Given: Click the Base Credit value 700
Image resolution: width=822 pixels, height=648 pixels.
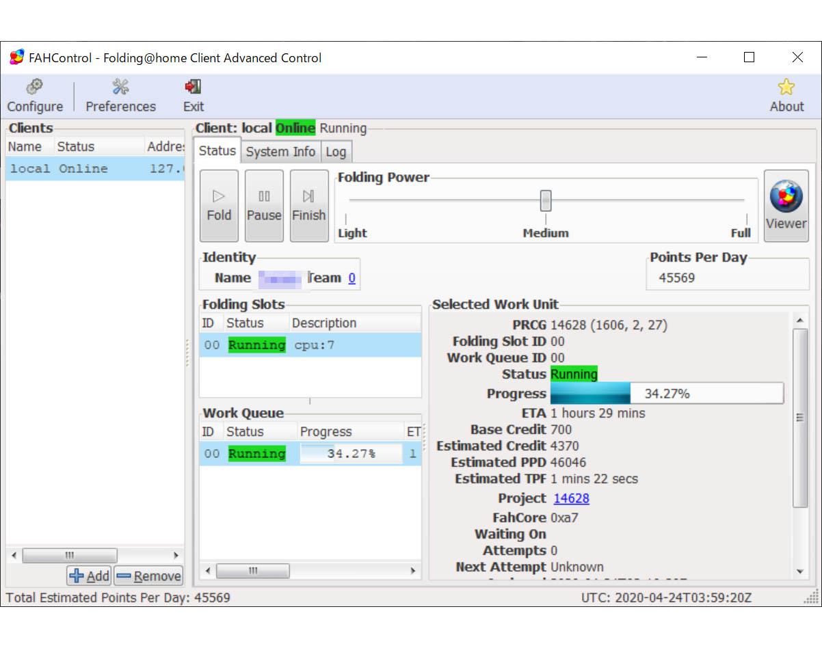Looking at the screenshot, I should click(x=561, y=429).
